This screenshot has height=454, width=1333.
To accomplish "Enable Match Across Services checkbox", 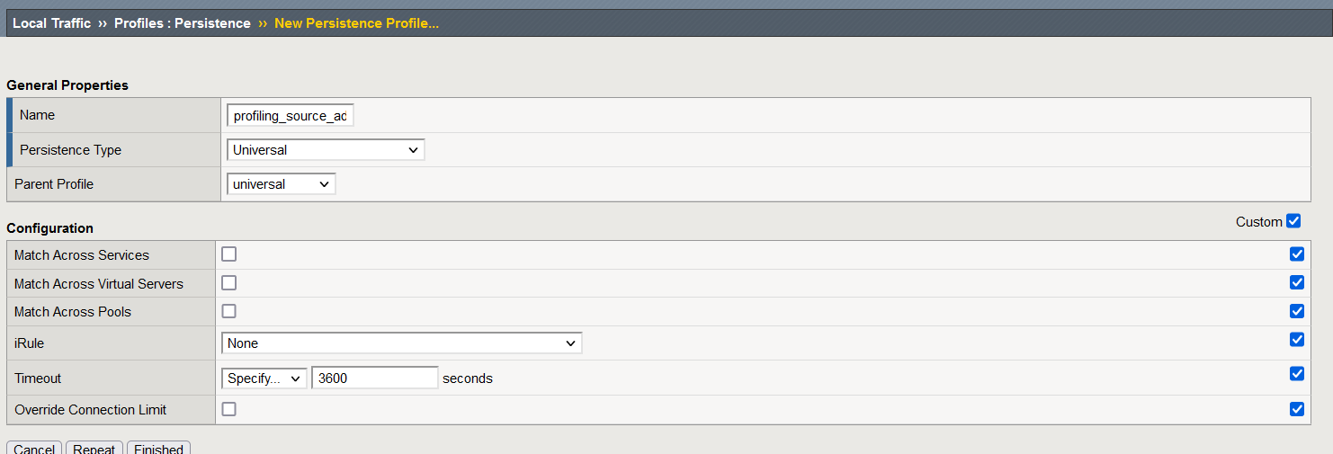I will (229, 254).
